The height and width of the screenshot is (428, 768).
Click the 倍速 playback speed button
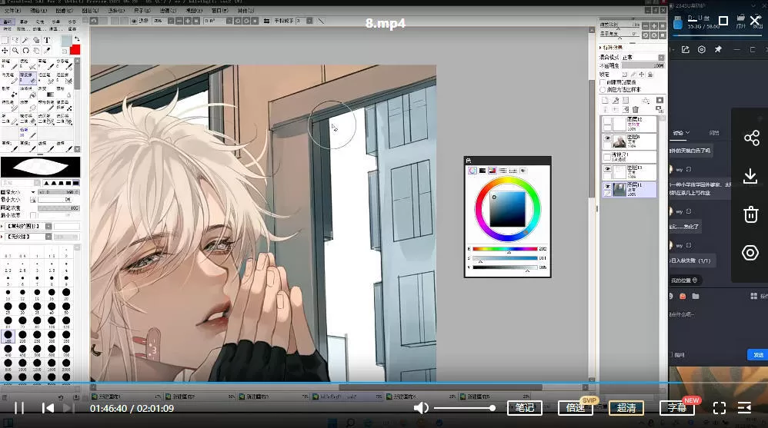(575, 408)
